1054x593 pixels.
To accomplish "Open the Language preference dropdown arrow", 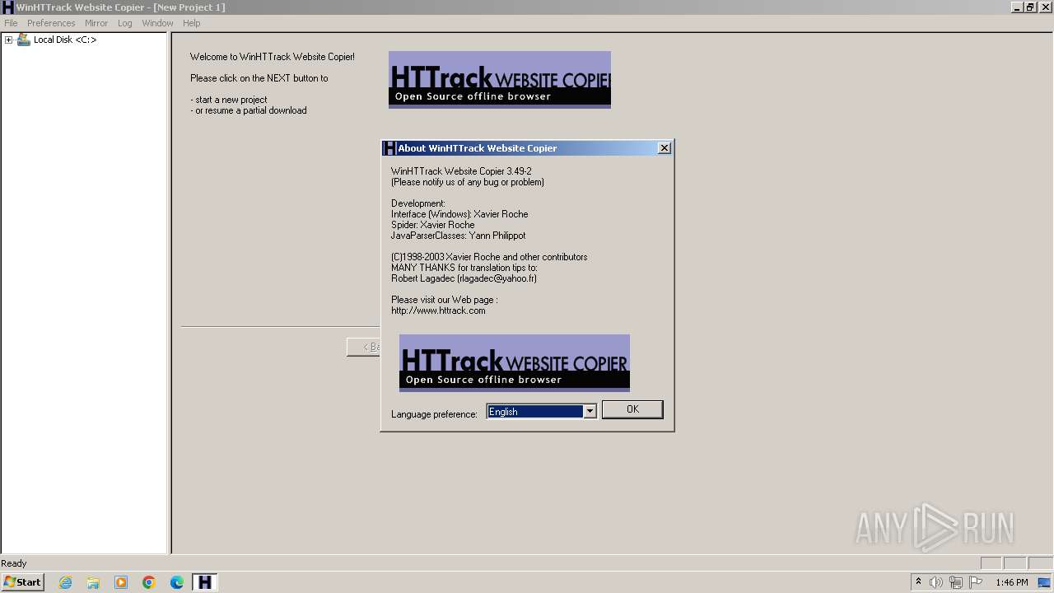I will pyautogui.click(x=590, y=411).
